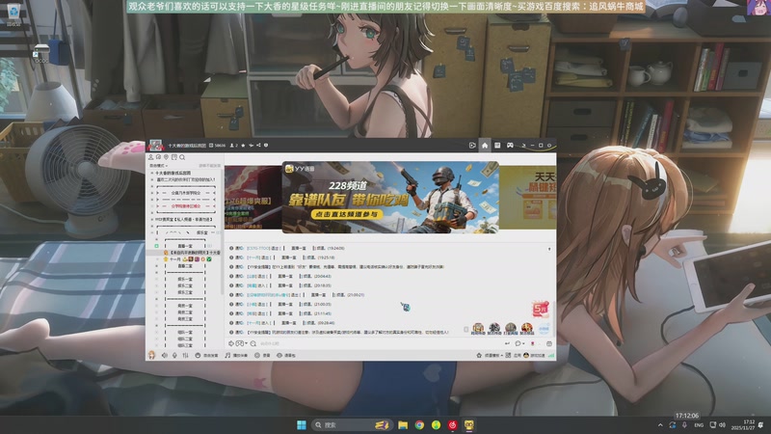
Task: Open the Recycle Bin desktop icon
Action: pos(13,14)
